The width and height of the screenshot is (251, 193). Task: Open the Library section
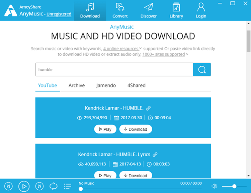(176, 10)
